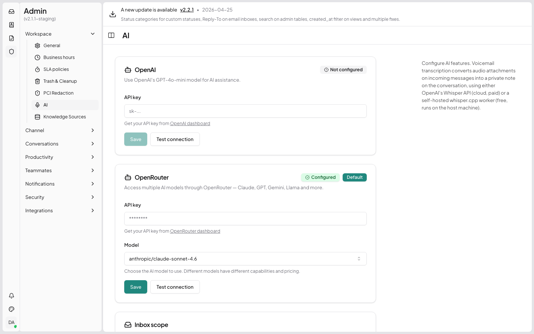
Task: Focus the OpenRouter API key field
Action: tap(245, 219)
